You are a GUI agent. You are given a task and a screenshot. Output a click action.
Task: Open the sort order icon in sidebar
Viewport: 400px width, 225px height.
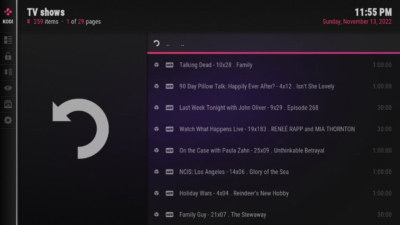8,72
